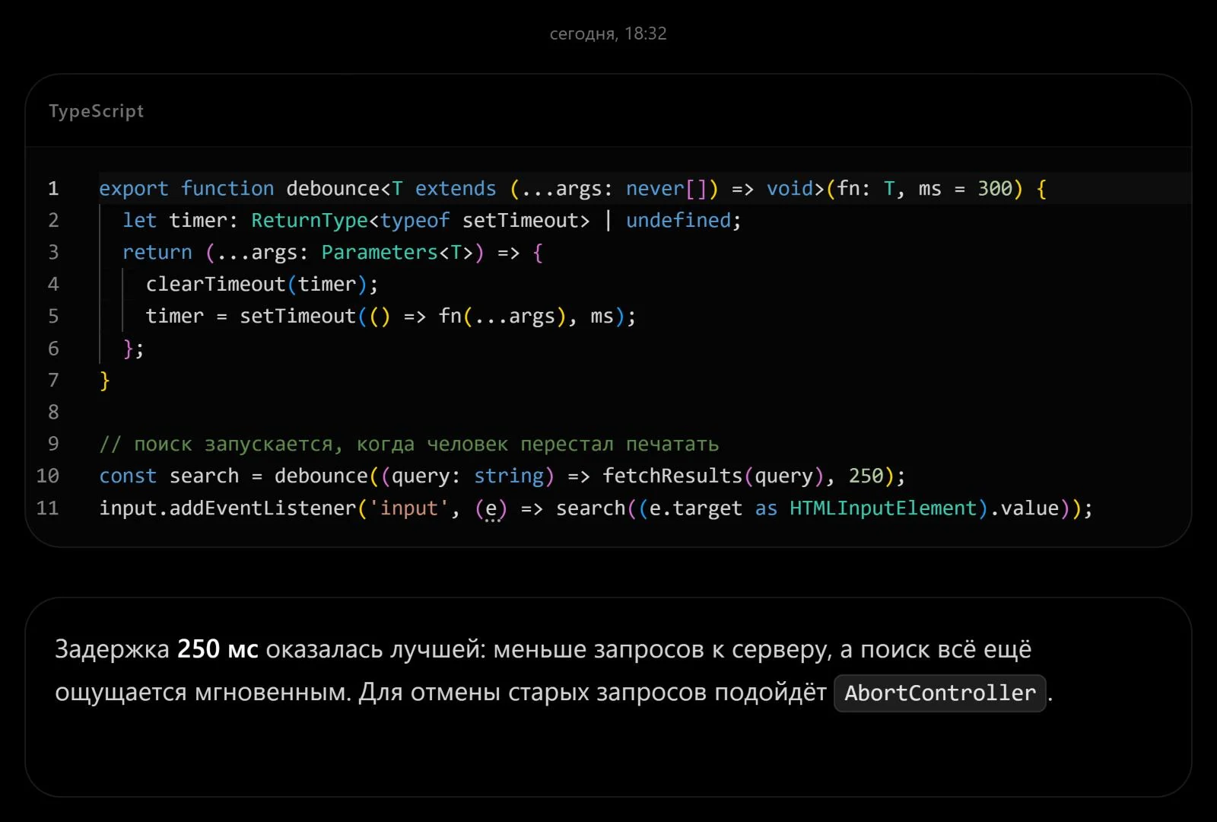Click the "never" type in line 1

tap(655, 189)
